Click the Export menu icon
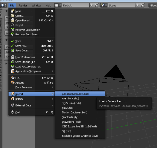This screenshot has height=148, width=157. [x=13, y=99]
